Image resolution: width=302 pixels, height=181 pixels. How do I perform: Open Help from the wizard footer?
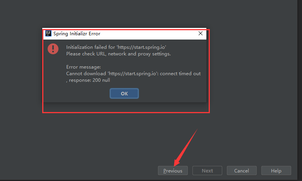tap(276, 171)
